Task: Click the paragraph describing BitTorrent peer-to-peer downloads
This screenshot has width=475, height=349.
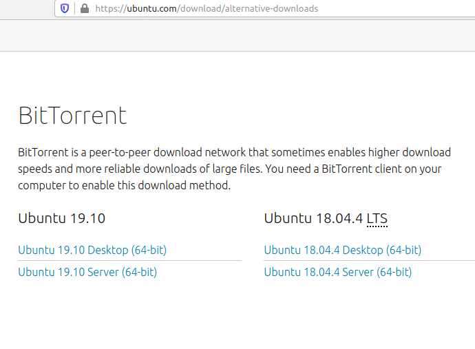Action: 234,169
